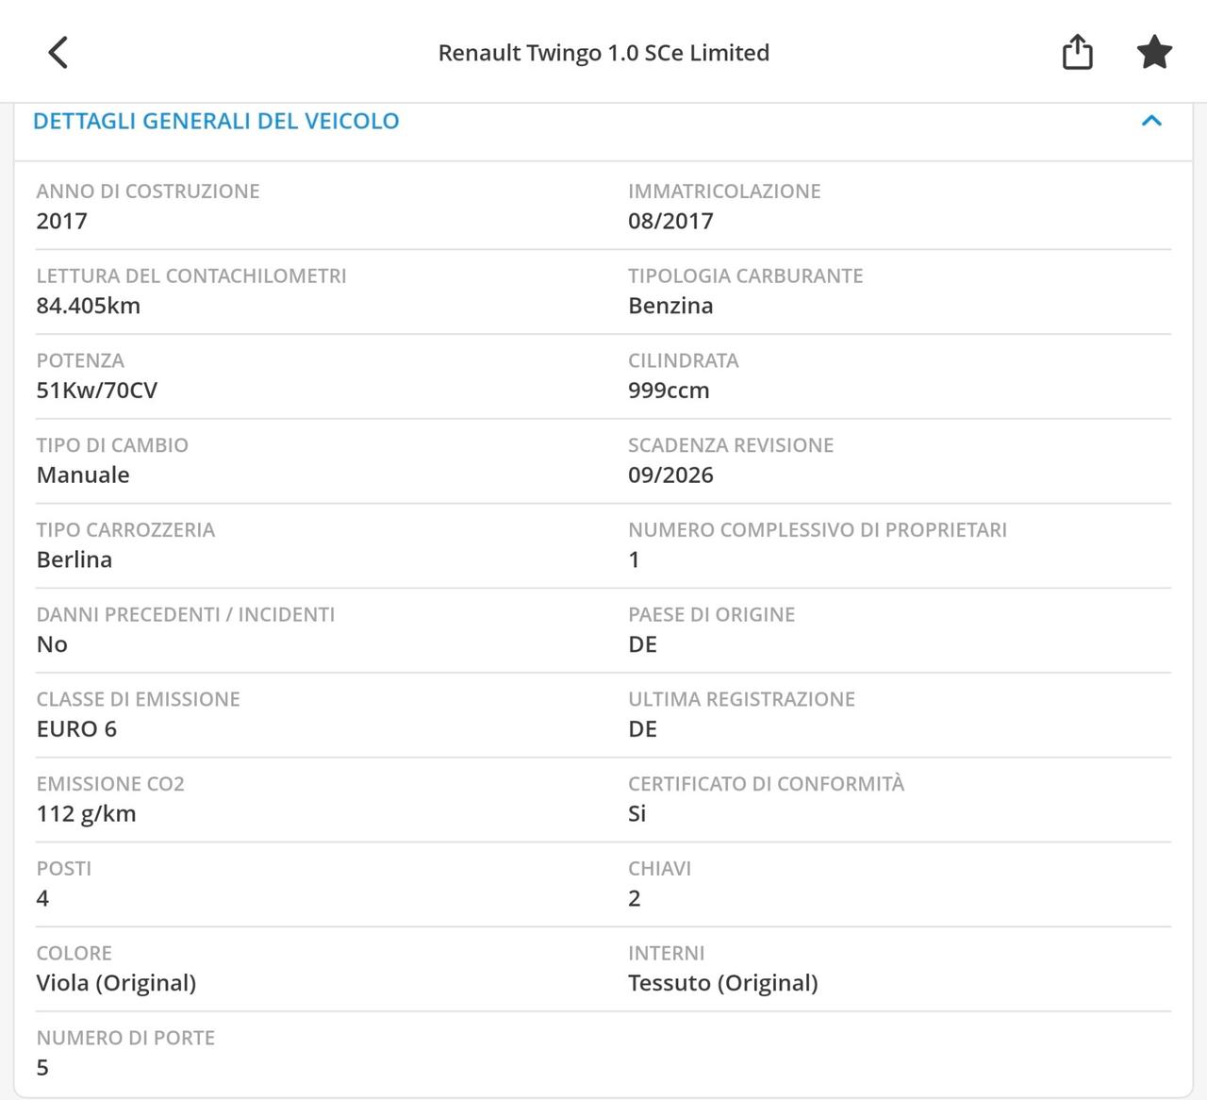The width and height of the screenshot is (1207, 1100).
Task: Click the construction year value 2017
Action: (x=62, y=221)
